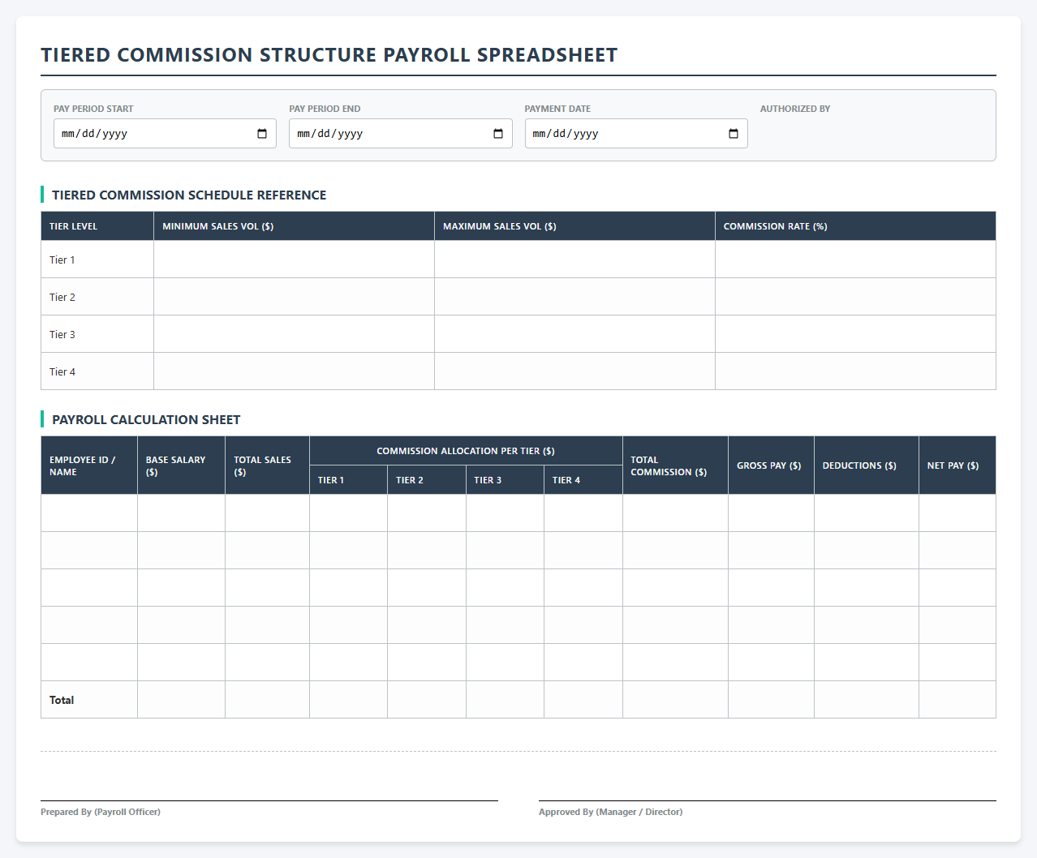The width and height of the screenshot is (1037, 858).
Task: Click the 'Authorized By' label
Action: (795, 109)
